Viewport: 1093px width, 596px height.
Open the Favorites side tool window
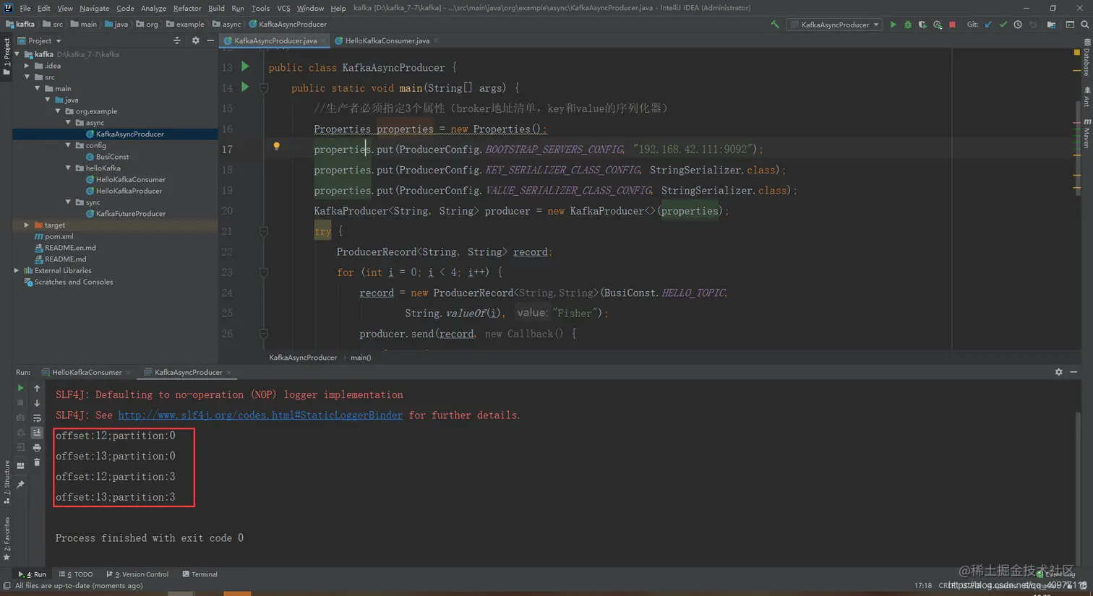coord(7,539)
